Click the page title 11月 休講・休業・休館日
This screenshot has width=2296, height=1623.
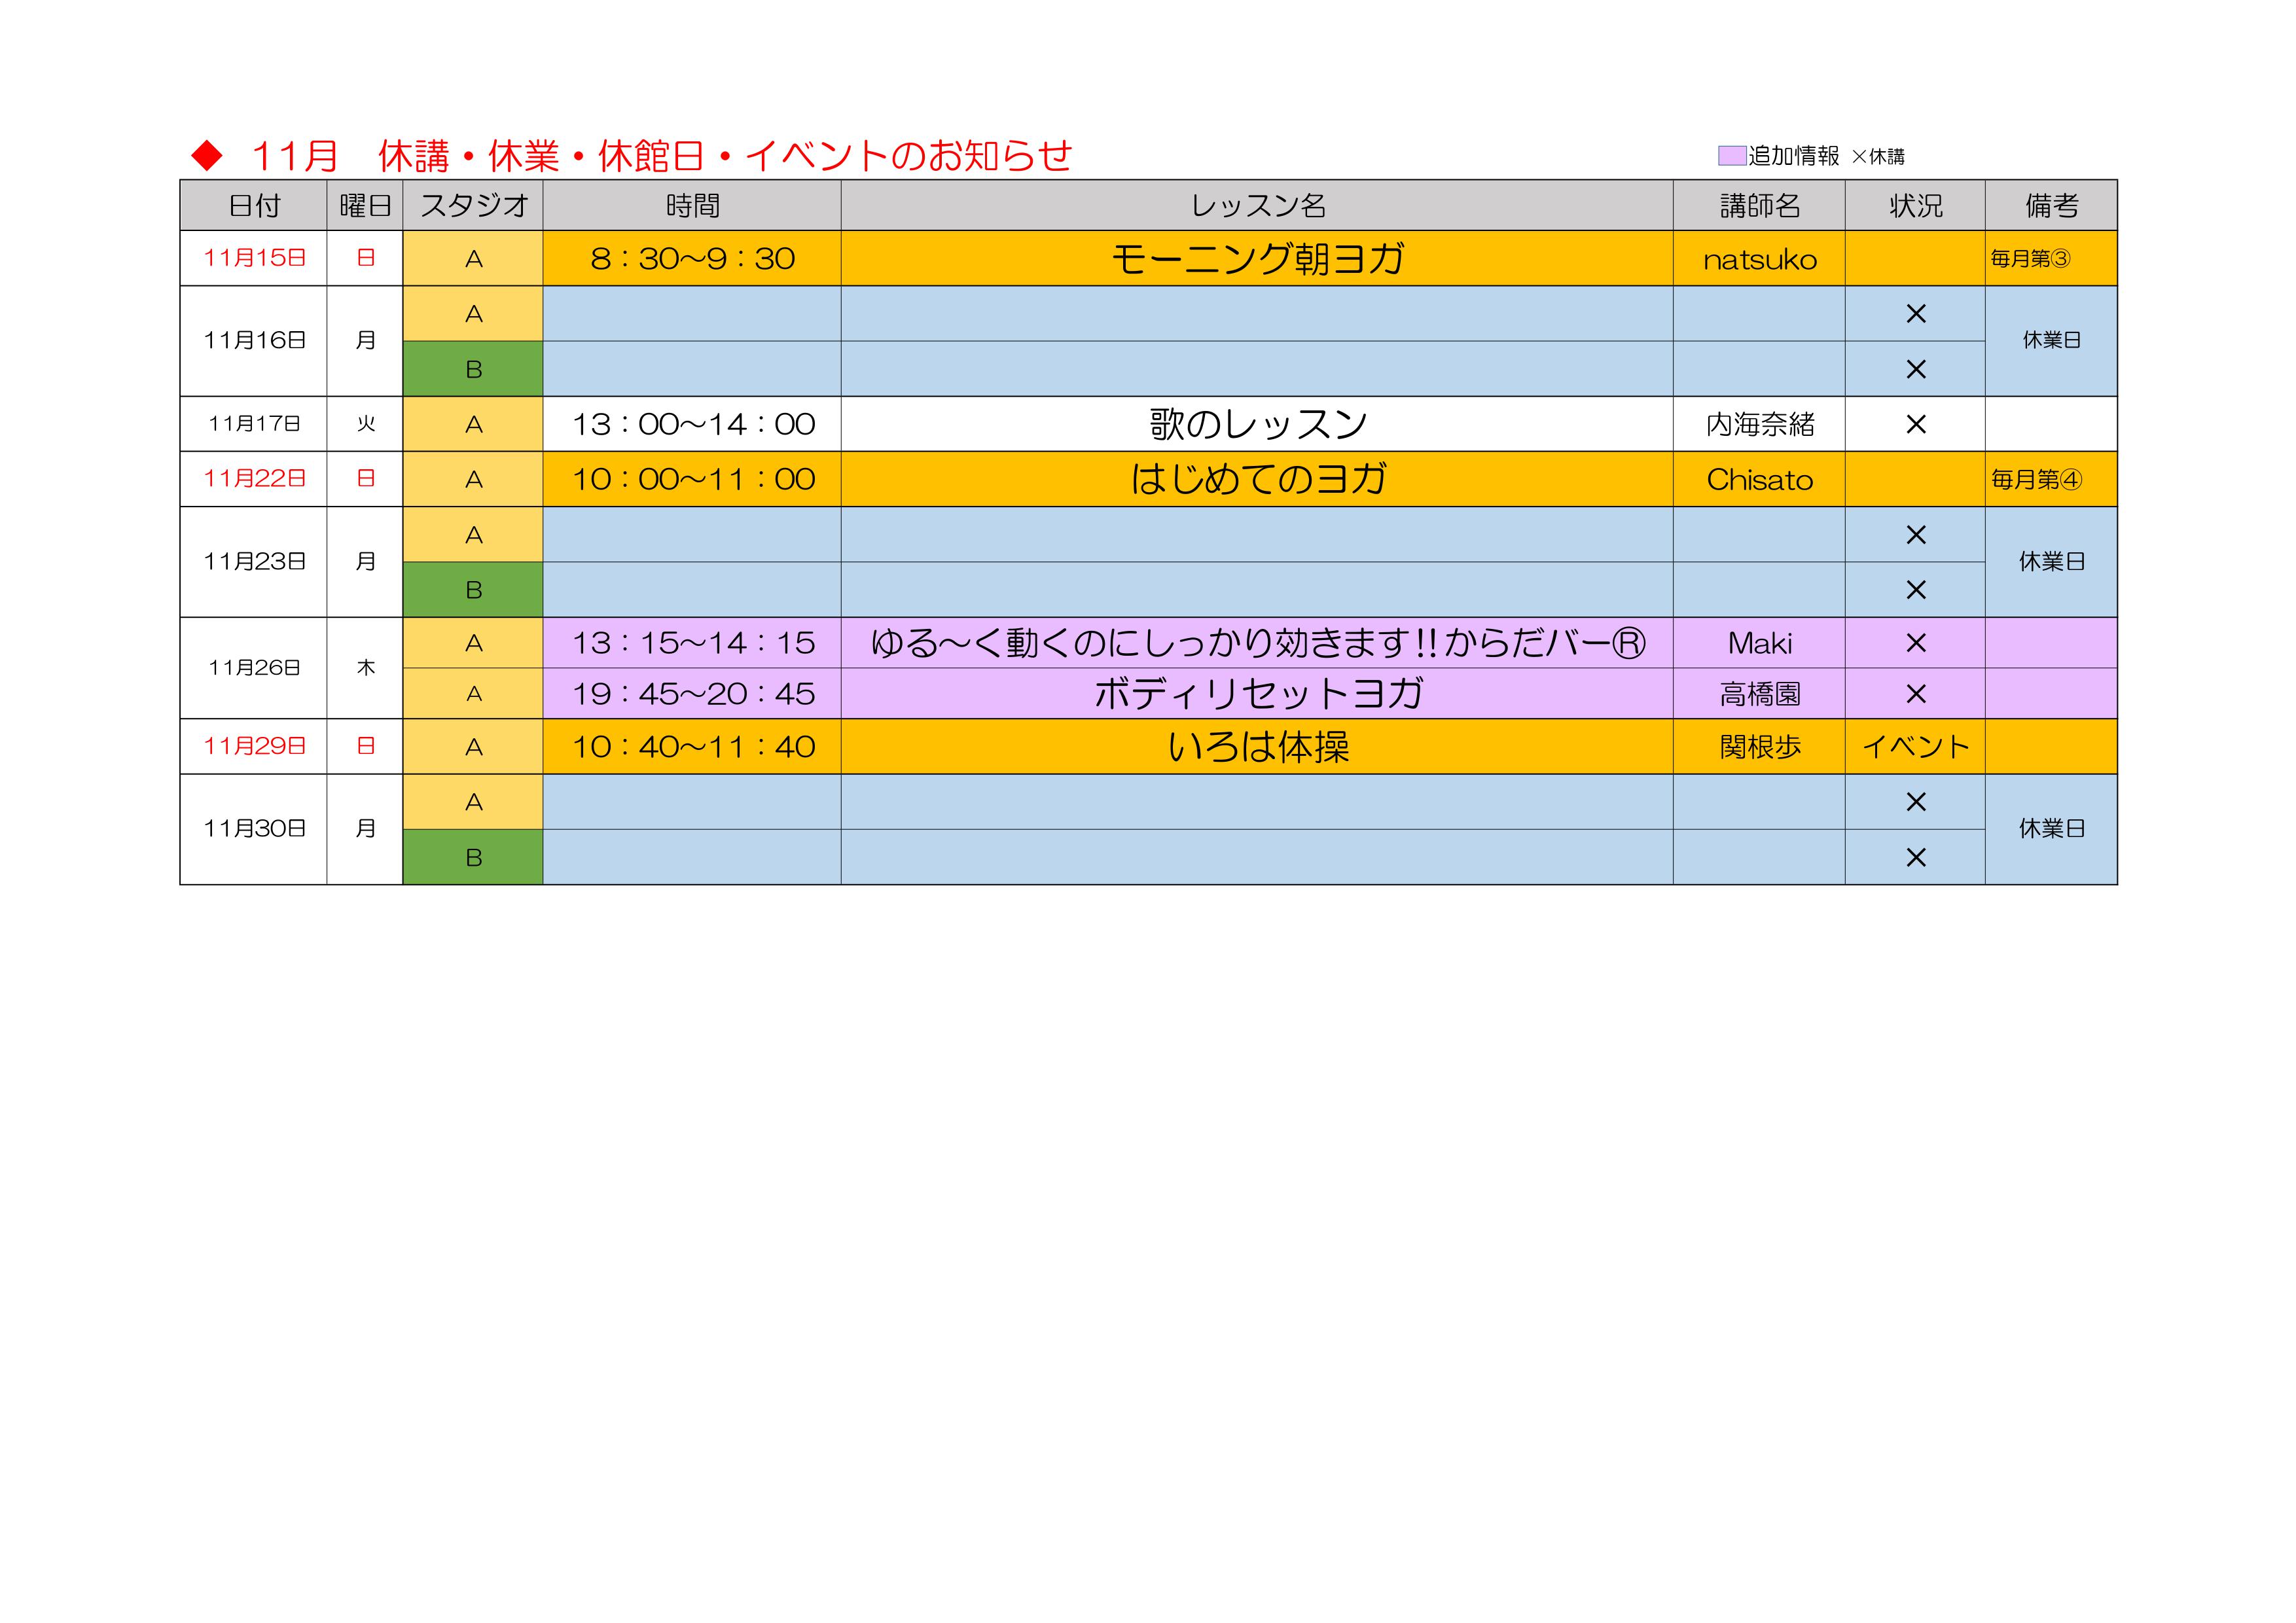478,156
